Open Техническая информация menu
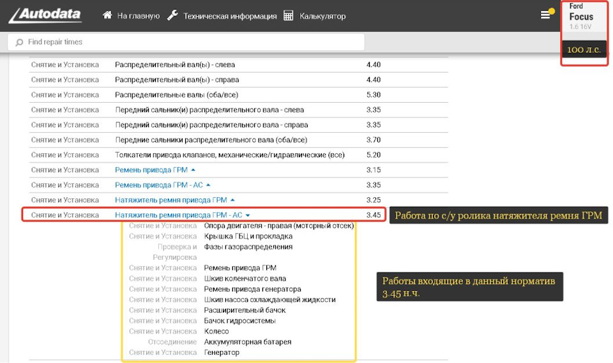Viewport: 613px width, 363px height. [x=230, y=16]
